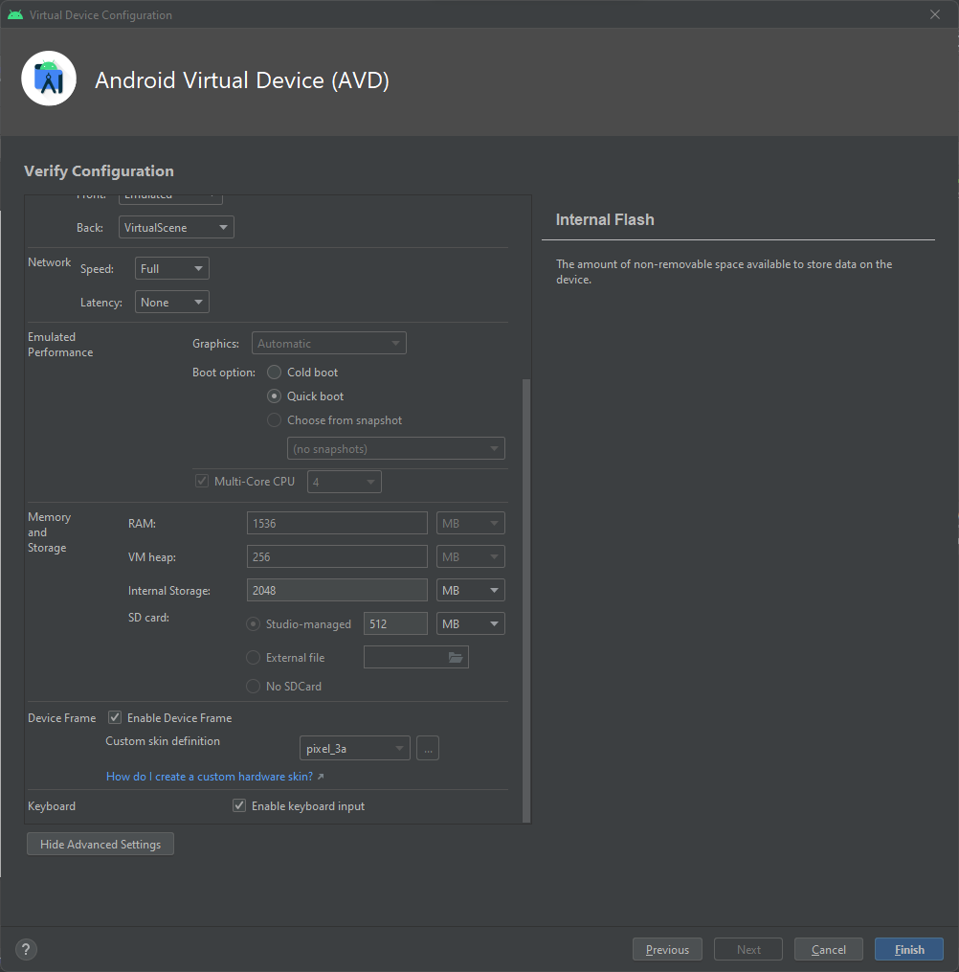The height and width of the screenshot is (972, 959).
Task: Select Studio-managed SD card option
Action: tap(253, 623)
